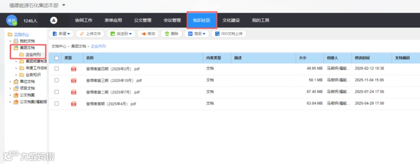Viewport: 420px width, 164px height.
Task: Click the PDF icon for the 2025年10月 file
Action: coord(73,80)
